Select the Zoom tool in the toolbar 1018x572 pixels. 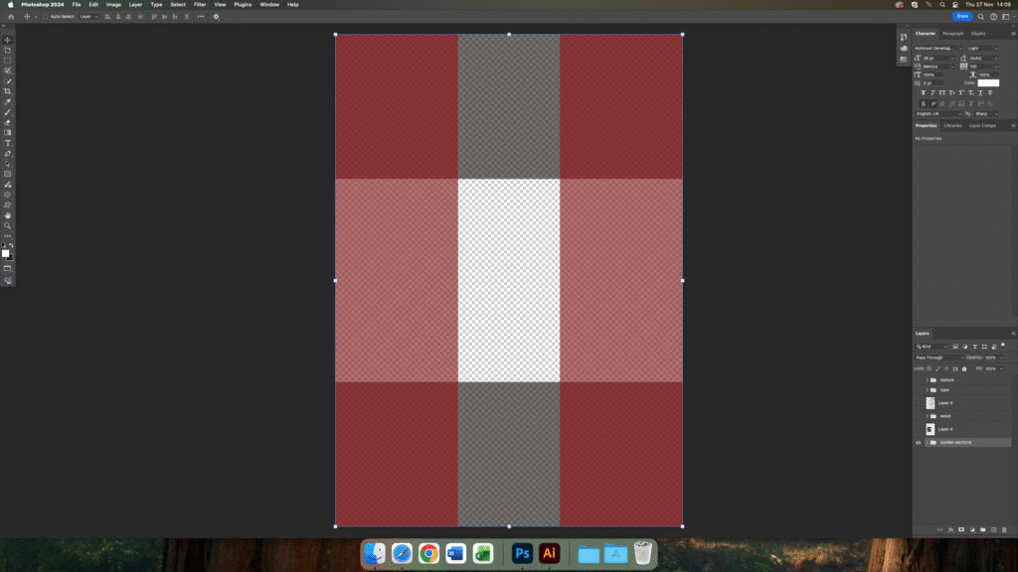[8, 225]
